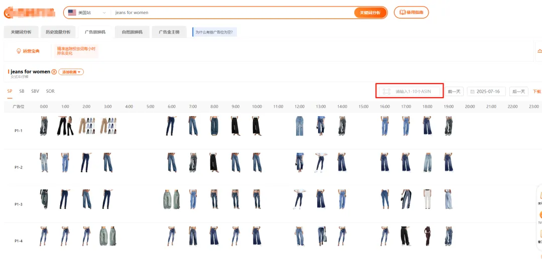Open the P1-1 multi-color pants thumbnail at 2:00

coord(86,126)
